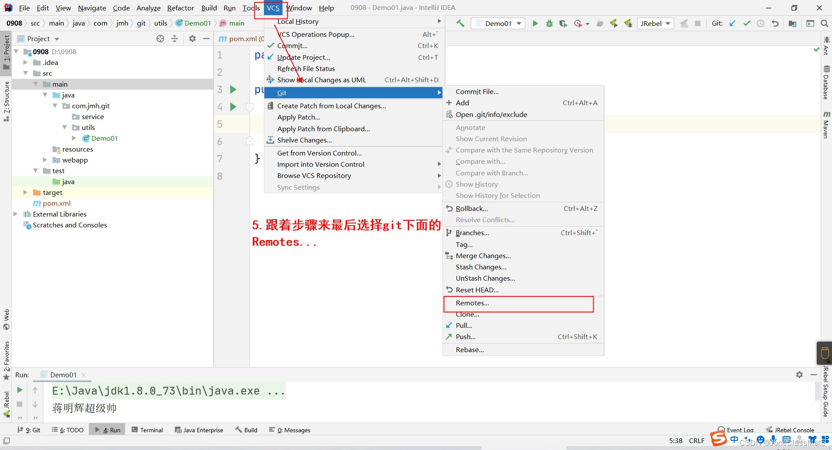Screen dimensions: 832x450
Task: Expand the webapp folder node
Action: (x=45, y=160)
